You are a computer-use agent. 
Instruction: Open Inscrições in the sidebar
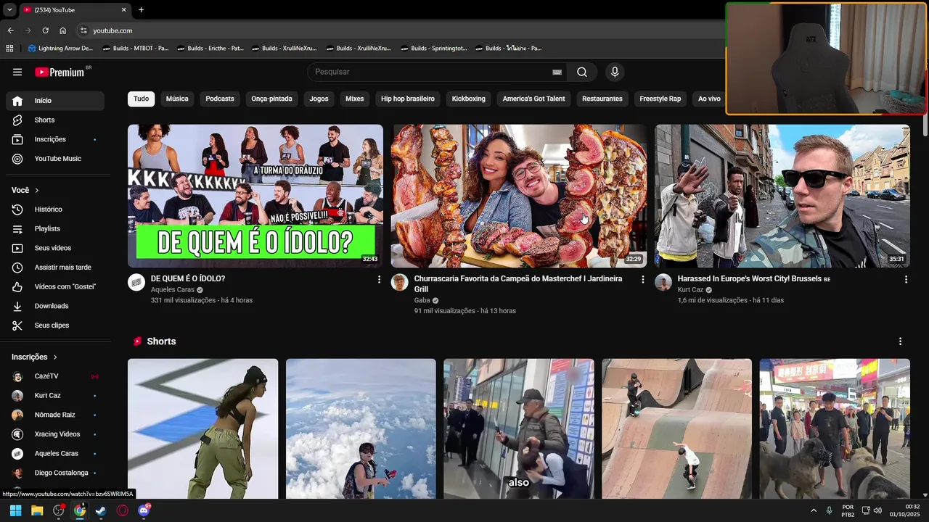coord(55,139)
